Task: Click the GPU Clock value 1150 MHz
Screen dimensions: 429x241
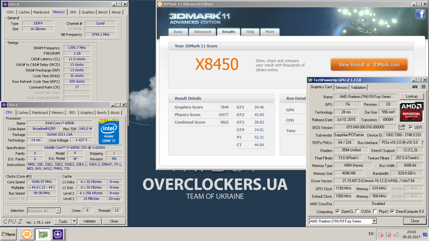Action: (344, 188)
